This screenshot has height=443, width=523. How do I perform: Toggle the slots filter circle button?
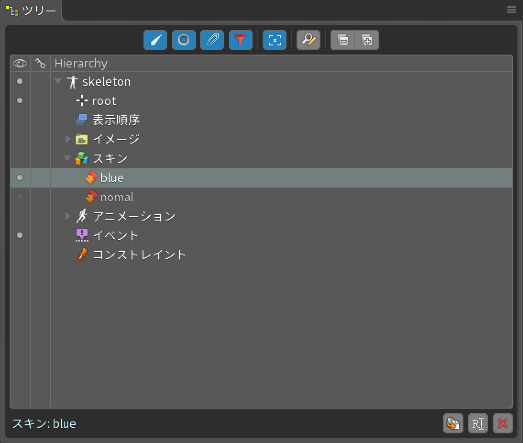click(184, 40)
